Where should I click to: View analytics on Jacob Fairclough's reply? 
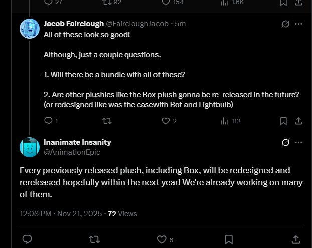coord(225,121)
